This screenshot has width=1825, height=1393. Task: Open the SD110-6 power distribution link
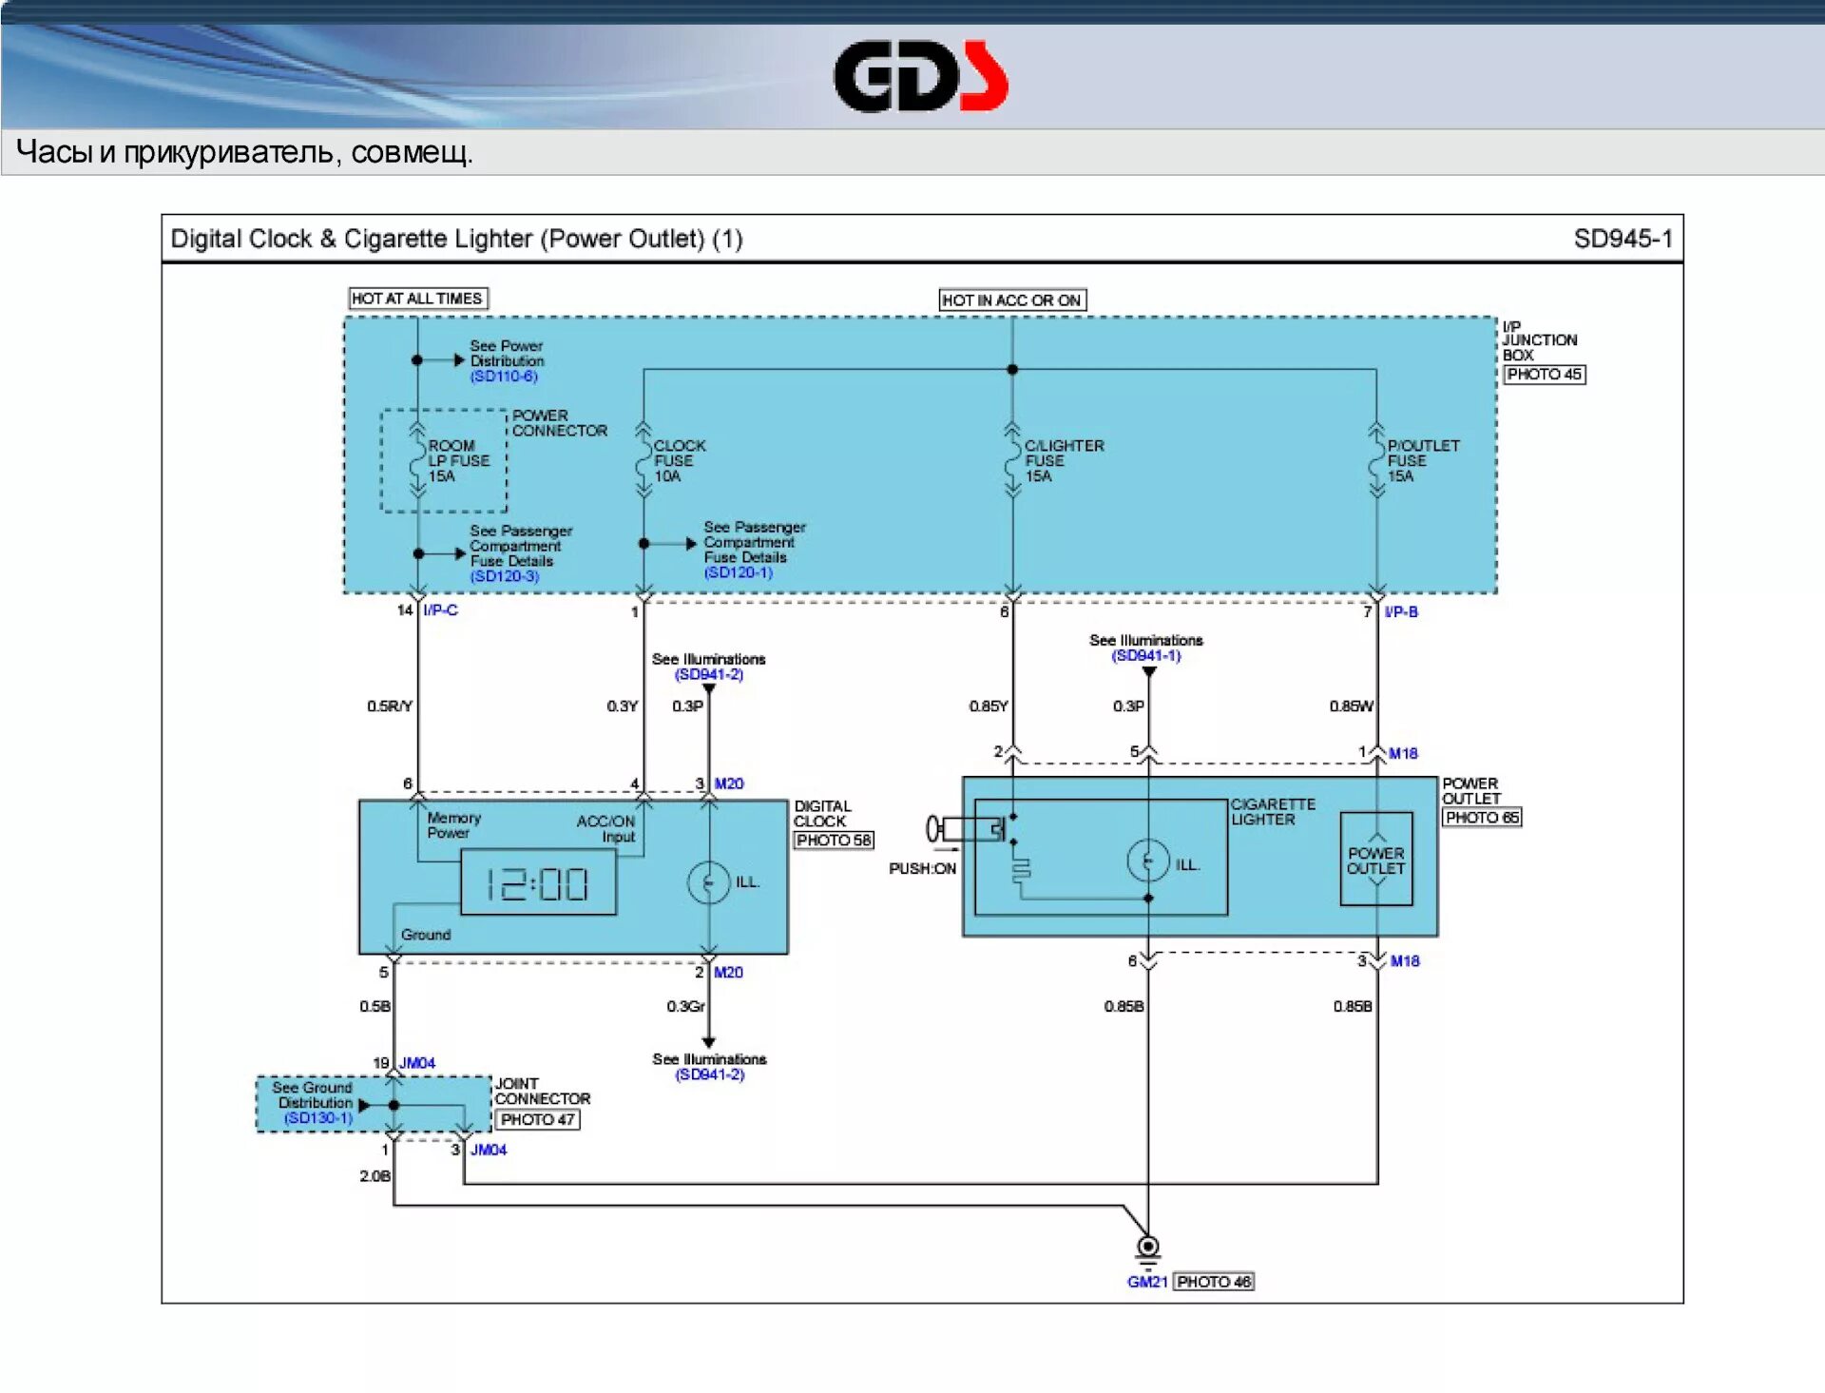click(x=504, y=377)
